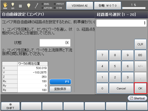
Task: Tap the decimal point key
Action: pyautogui.click(x=140, y=77)
